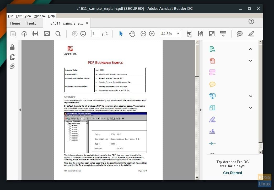Click the Get Started link
This screenshot has height=190, width=274.
(x=232, y=173)
